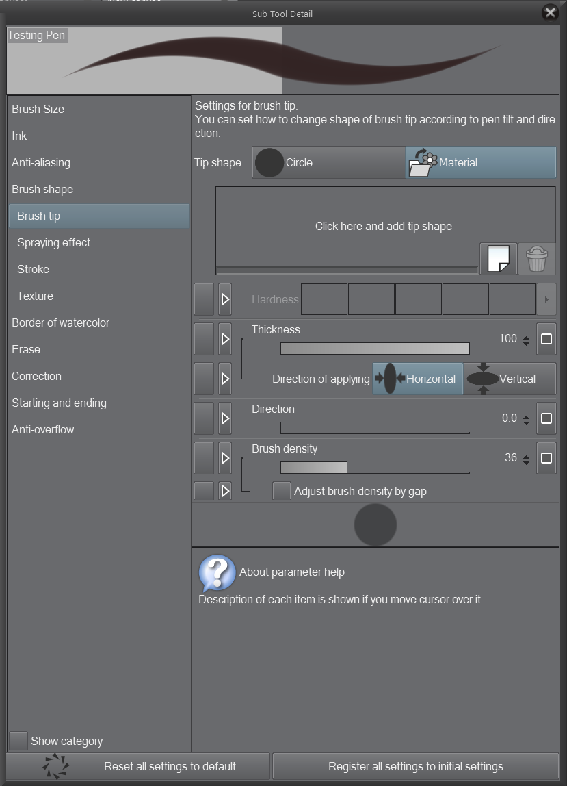Select the Stroke subcategory
The height and width of the screenshot is (786, 567).
pos(99,269)
